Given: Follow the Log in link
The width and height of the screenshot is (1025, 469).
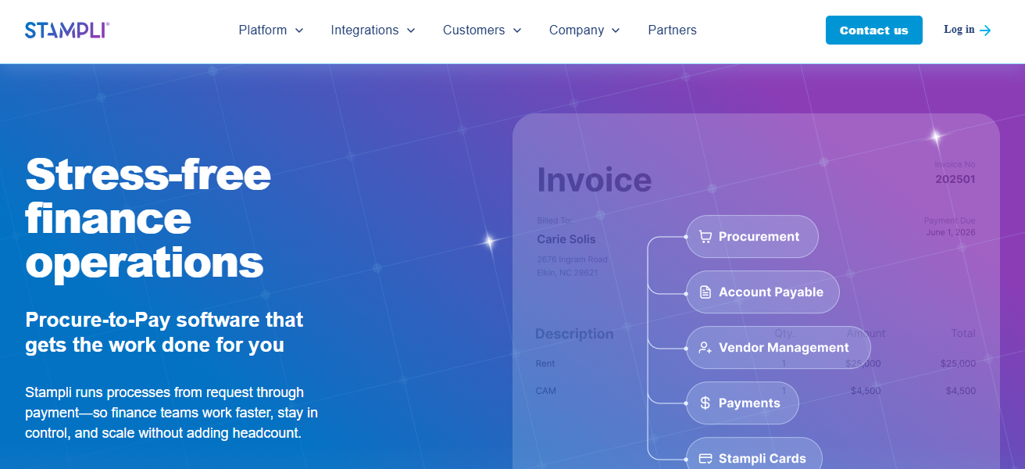Looking at the screenshot, I should tap(959, 30).
